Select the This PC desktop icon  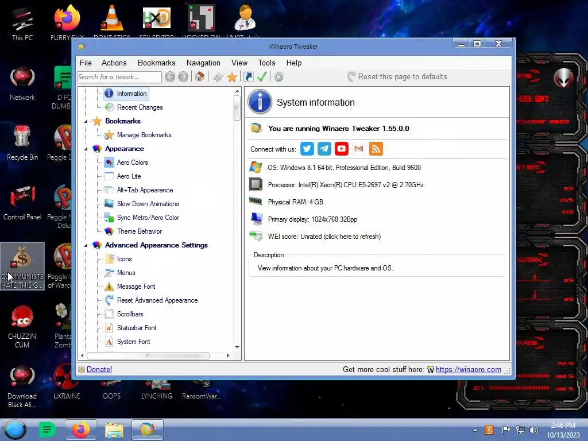point(22,23)
